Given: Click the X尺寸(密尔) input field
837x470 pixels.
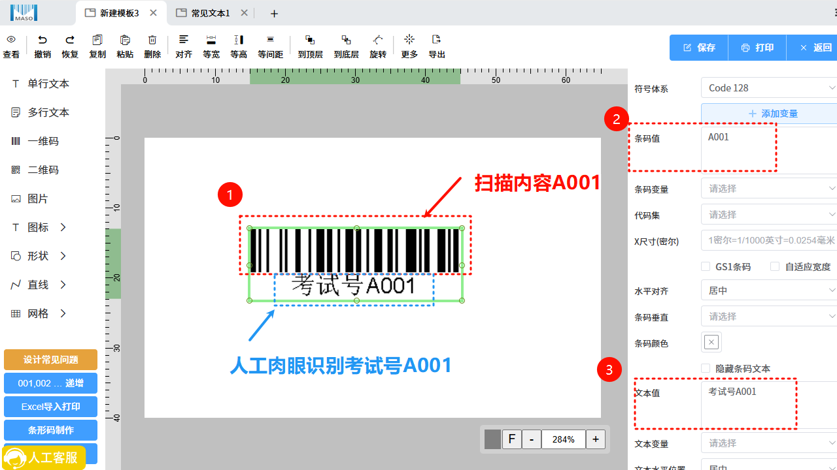Looking at the screenshot, I should click(769, 240).
